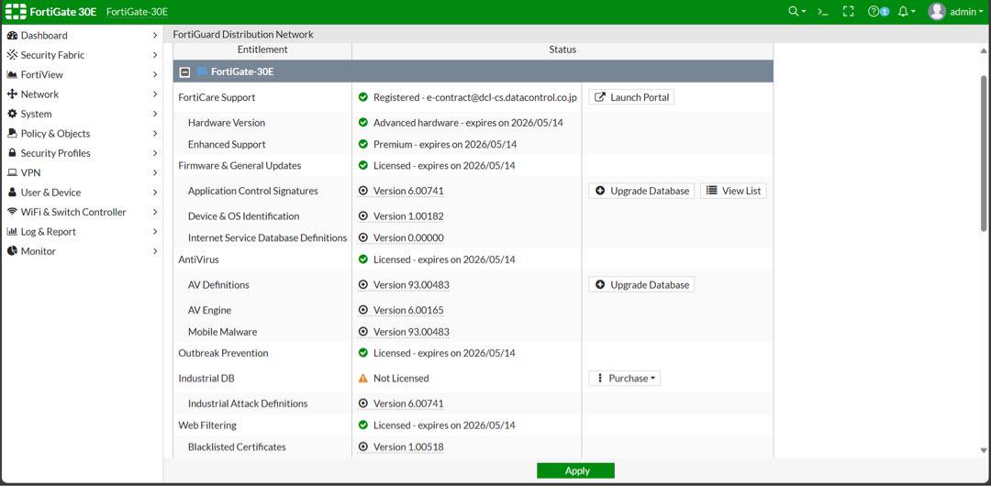Select Version 93.00483 for AV Definitions
Viewport: 991px width, 486px height.
point(411,284)
